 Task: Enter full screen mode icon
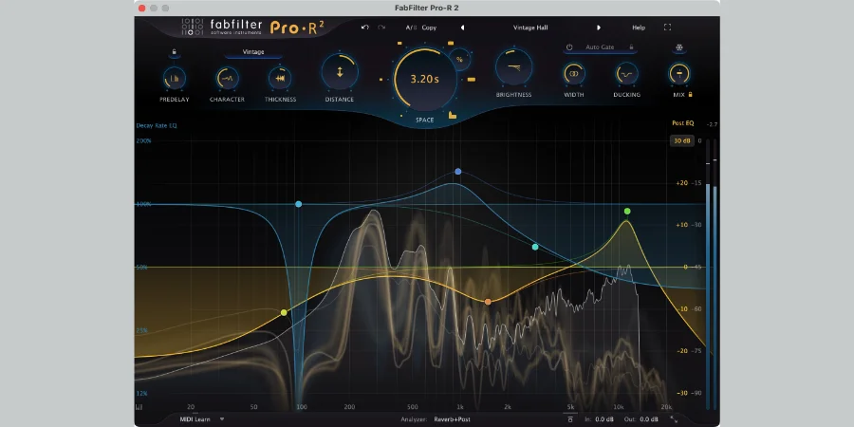coord(667,28)
